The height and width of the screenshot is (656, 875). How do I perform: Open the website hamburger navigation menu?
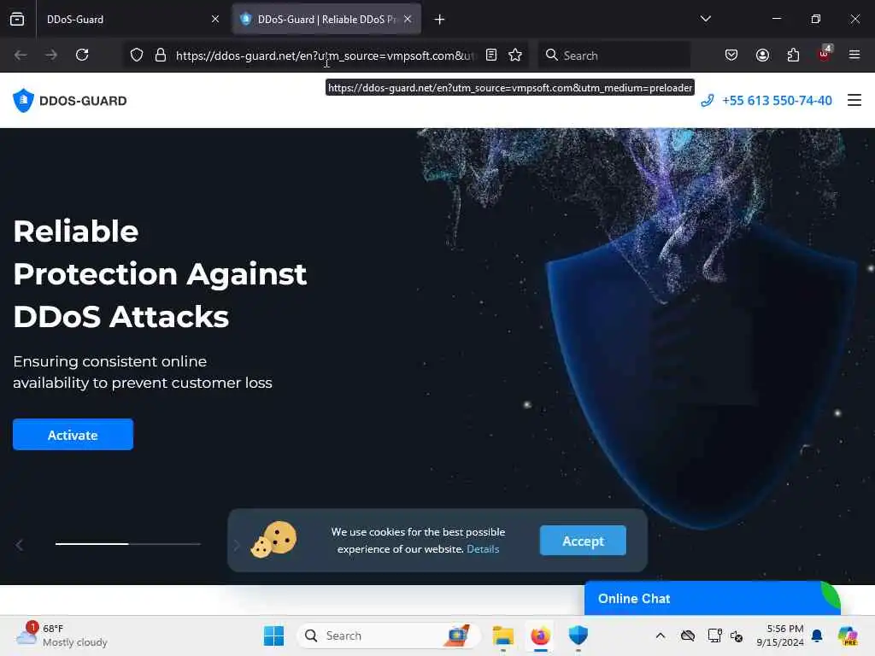(854, 101)
